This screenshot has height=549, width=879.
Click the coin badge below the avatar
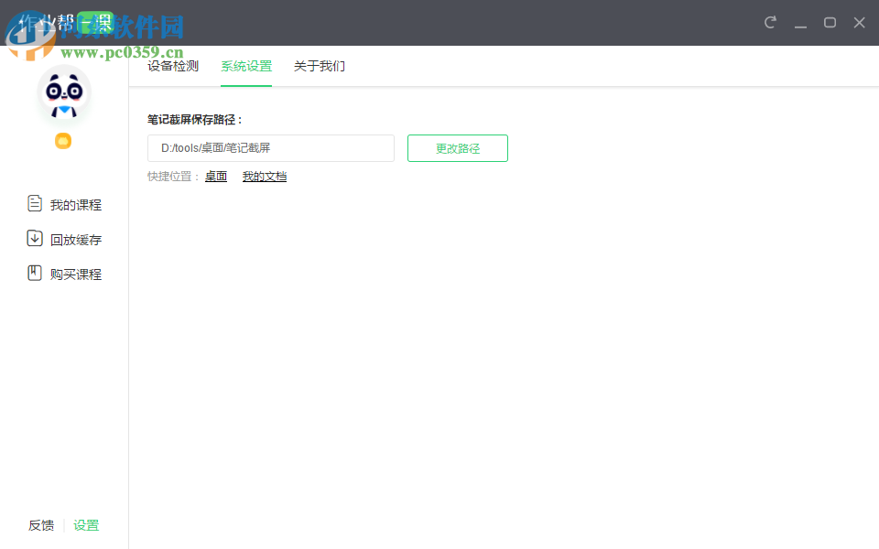point(63,141)
